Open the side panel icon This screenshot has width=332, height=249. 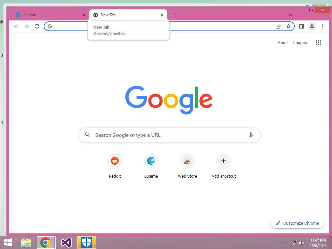coord(301,26)
